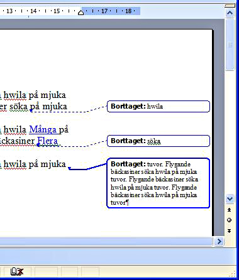The width and height of the screenshot is (239, 280).
Task: Click the Next Page double-arrow button
Action: (230, 230)
